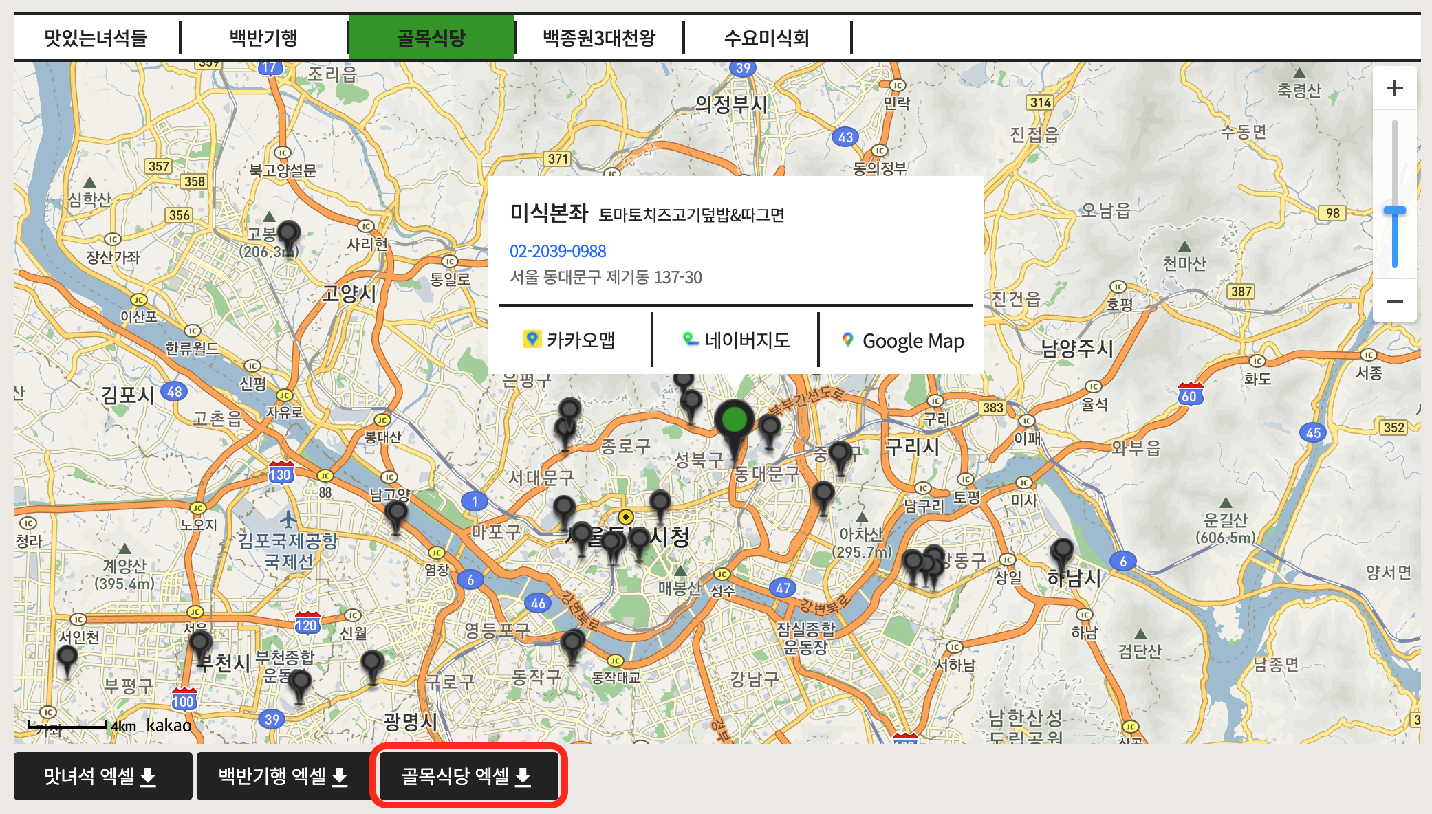The height and width of the screenshot is (814, 1432).
Task: Click the map zoom out minus button
Action: tap(1394, 301)
